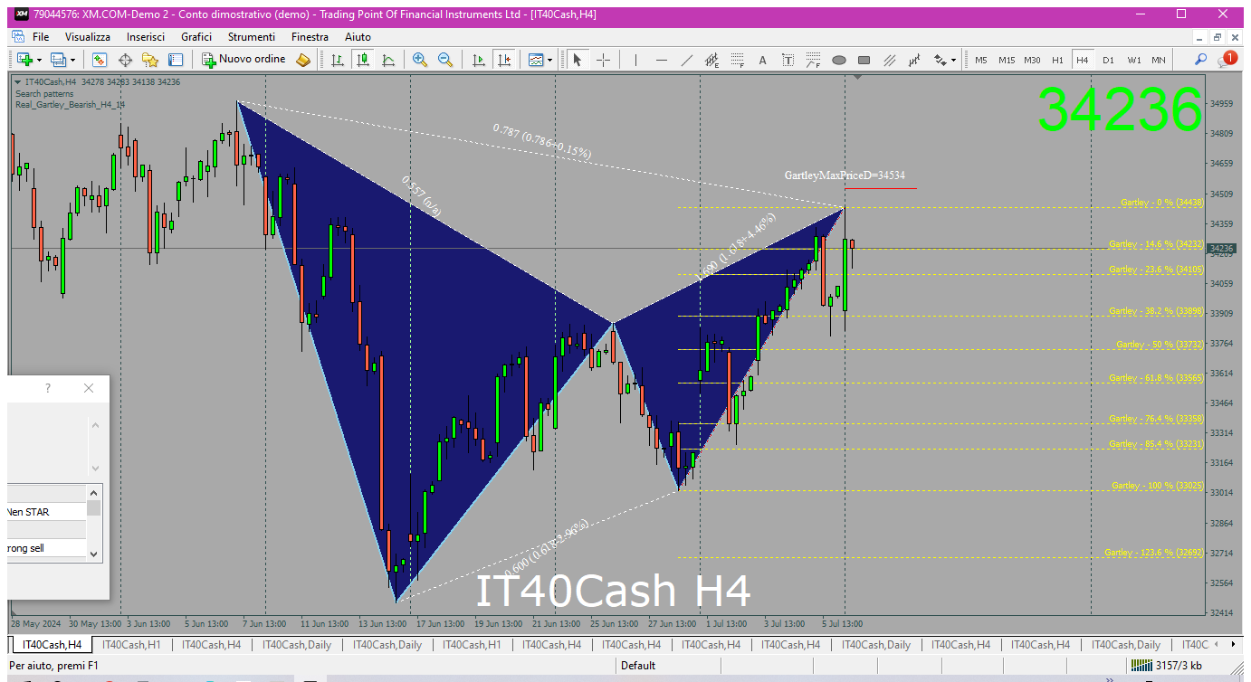Switch timeframe to D1

click(1108, 60)
